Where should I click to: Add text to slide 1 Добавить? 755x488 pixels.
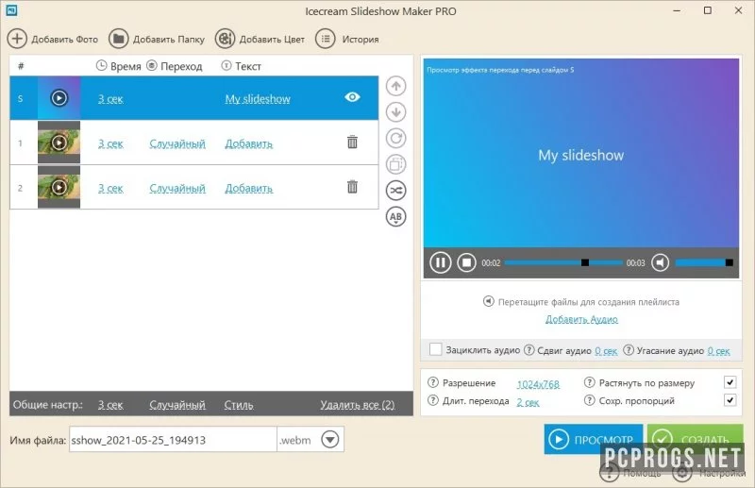249,143
